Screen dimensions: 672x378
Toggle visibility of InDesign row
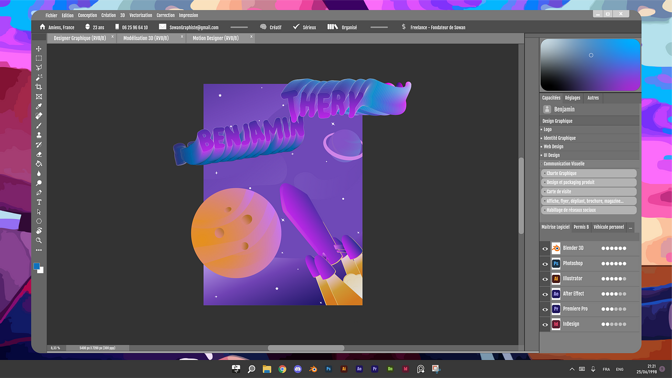pyautogui.click(x=545, y=325)
